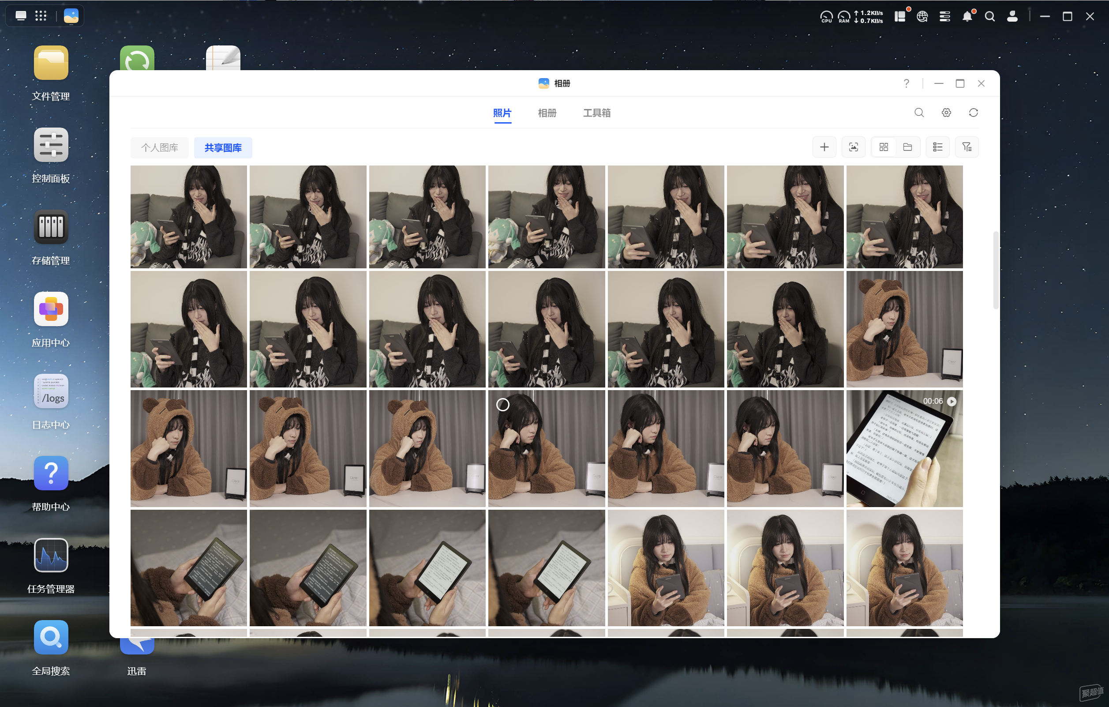Check the CPU usage gauge
The width and height of the screenshot is (1109, 707).
point(826,17)
